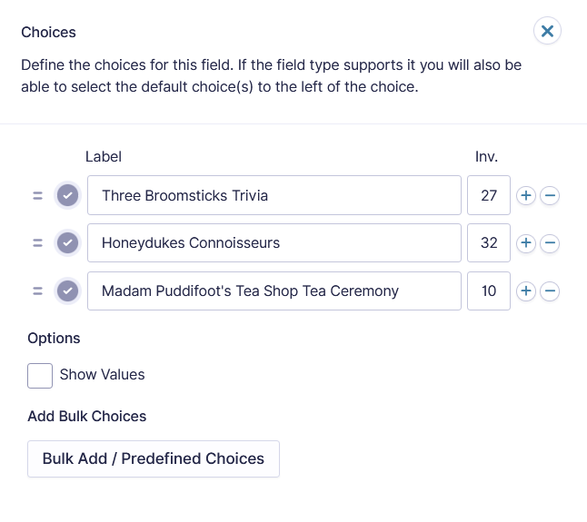Remove the Madam Puddifoot's Tea Ceremony choice

coord(550,291)
